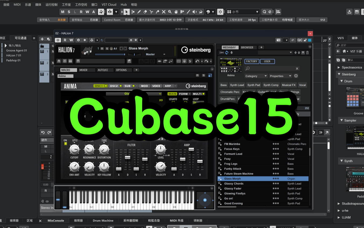Collapse the Synth instrument group
This screenshot has height=228, width=364.
coord(341,161)
